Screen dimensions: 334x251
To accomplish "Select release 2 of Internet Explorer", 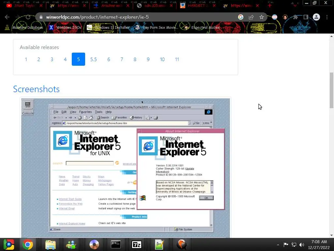I will pyautogui.click(x=39, y=59).
